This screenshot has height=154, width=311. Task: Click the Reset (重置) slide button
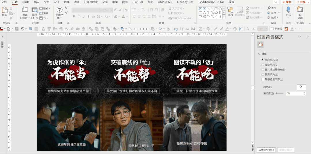click(x=44, y=13)
